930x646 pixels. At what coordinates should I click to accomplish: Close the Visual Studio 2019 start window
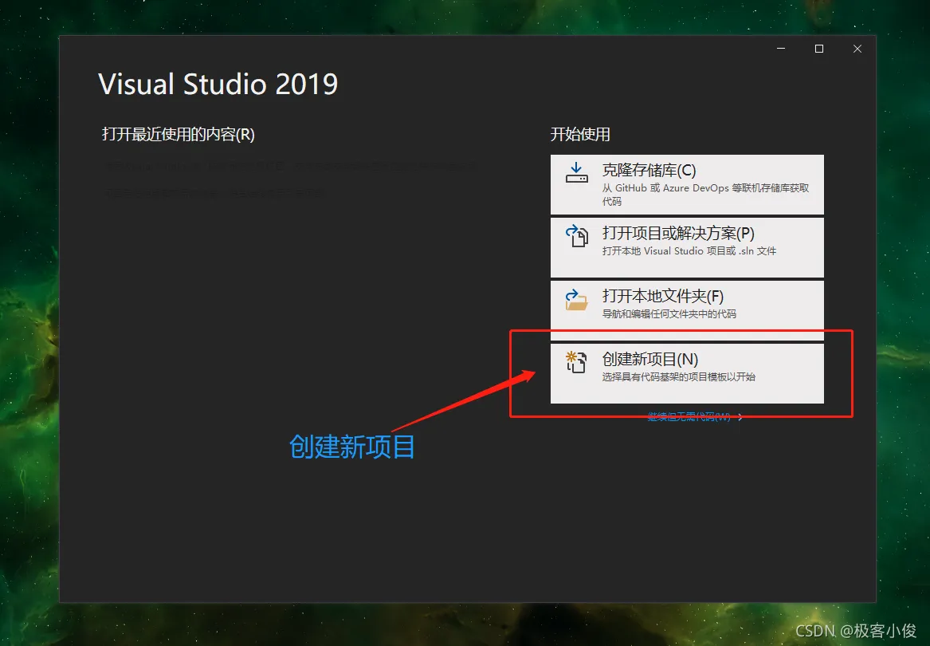(x=857, y=49)
